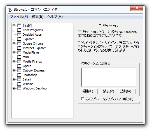Click the Winamp window icon
The height and width of the screenshot is (131, 152).
(19, 84)
